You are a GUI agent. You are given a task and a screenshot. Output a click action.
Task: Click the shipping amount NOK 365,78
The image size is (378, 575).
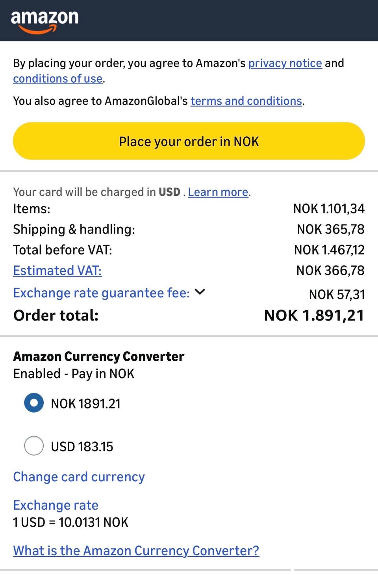pyautogui.click(x=330, y=229)
